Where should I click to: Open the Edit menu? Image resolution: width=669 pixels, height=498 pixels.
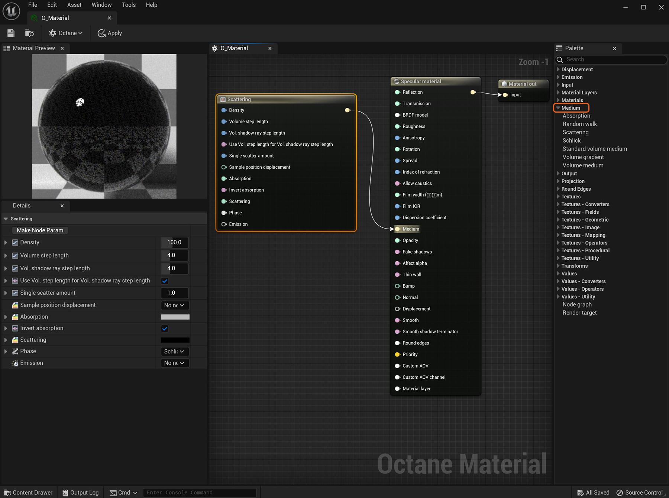point(52,5)
